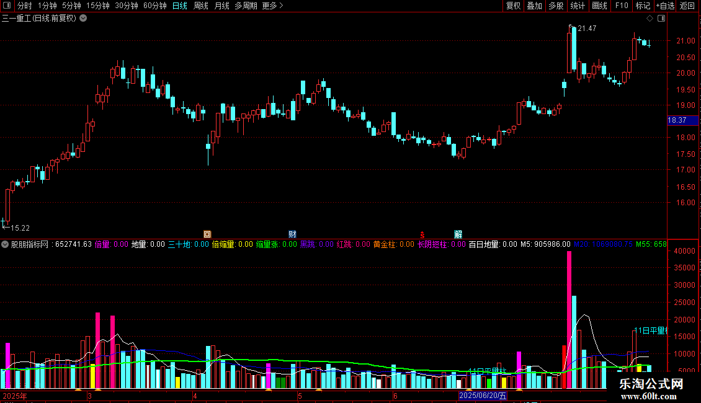The height and width of the screenshot is (403, 701).
Task: Switch to 30分钟 period
Action: (x=127, y=6)
